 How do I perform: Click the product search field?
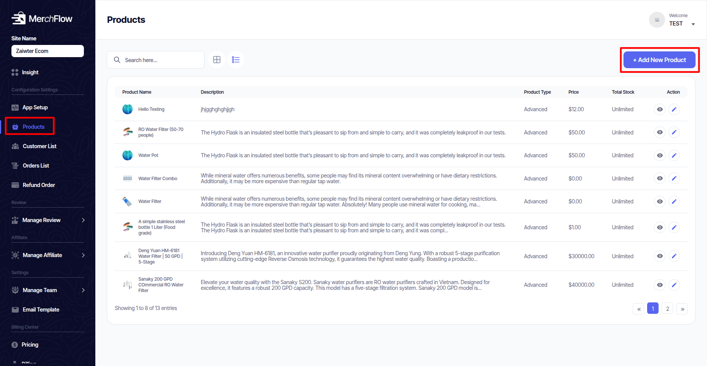[160, 60]
